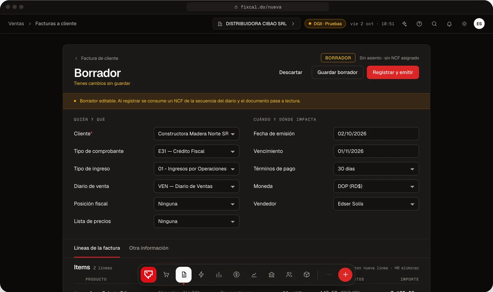This screenshot has height=292, width=493.
Task: Click the DGII Pruebas environment badge
Action: click(x=325, y=24)
